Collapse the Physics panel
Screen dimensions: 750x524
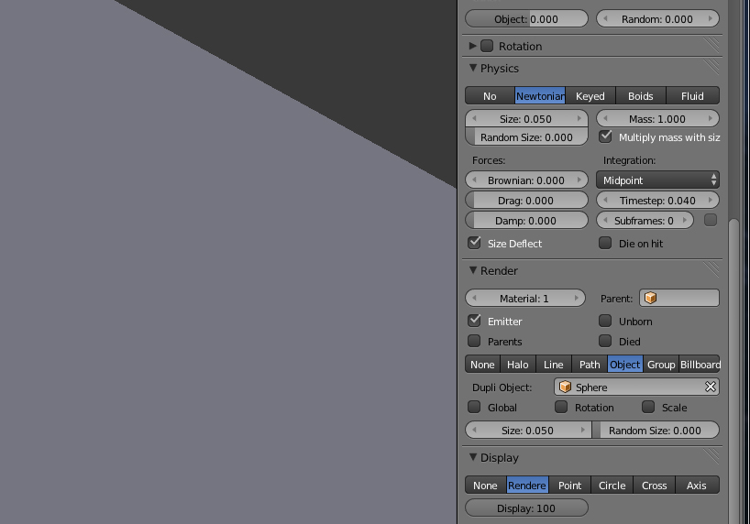(x=472, y=68)
